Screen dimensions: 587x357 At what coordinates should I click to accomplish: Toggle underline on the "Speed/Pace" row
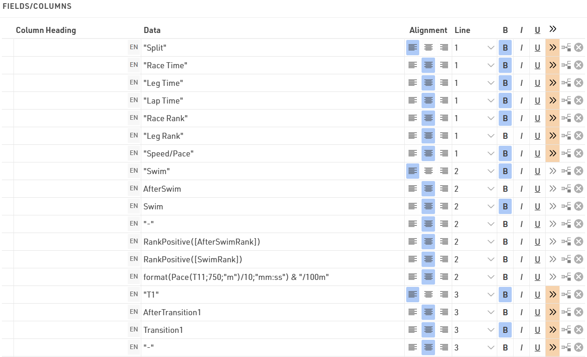[x=537, y=153]
